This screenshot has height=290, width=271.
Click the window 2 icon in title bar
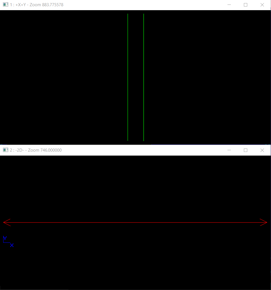[5, 150]
